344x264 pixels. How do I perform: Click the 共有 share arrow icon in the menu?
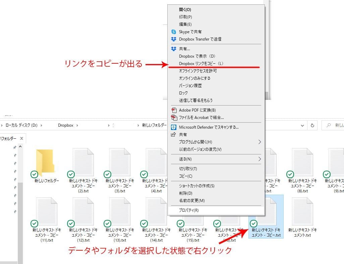coord(174,134)
